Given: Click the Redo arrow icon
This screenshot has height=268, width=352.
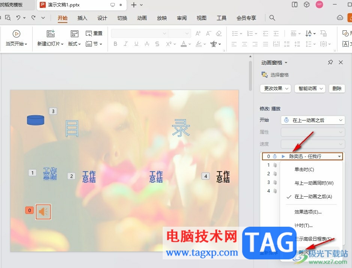Looking at the screenshot, I should [33, 18].
